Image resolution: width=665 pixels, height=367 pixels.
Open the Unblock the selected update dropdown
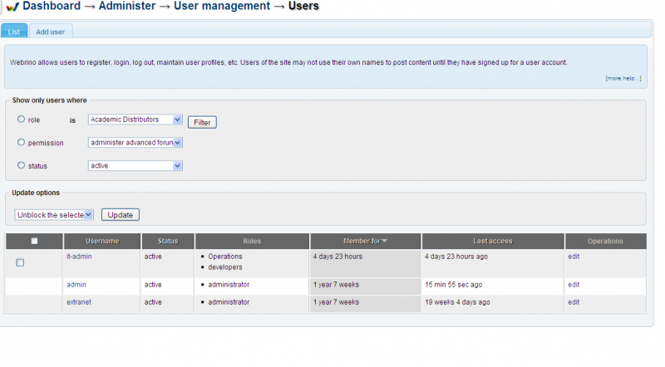54,215
